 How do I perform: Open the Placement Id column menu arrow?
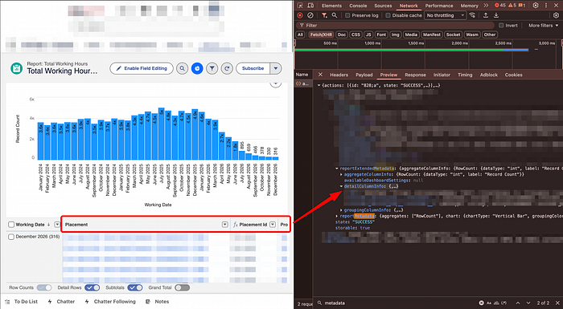273,225
